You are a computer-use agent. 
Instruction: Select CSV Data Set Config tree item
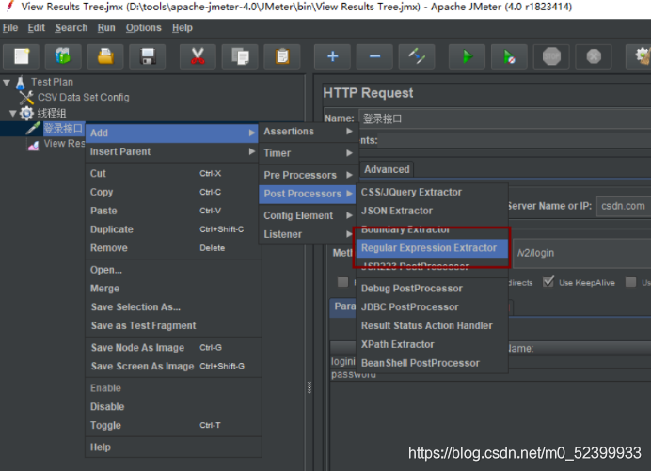[x=84, y=98]
